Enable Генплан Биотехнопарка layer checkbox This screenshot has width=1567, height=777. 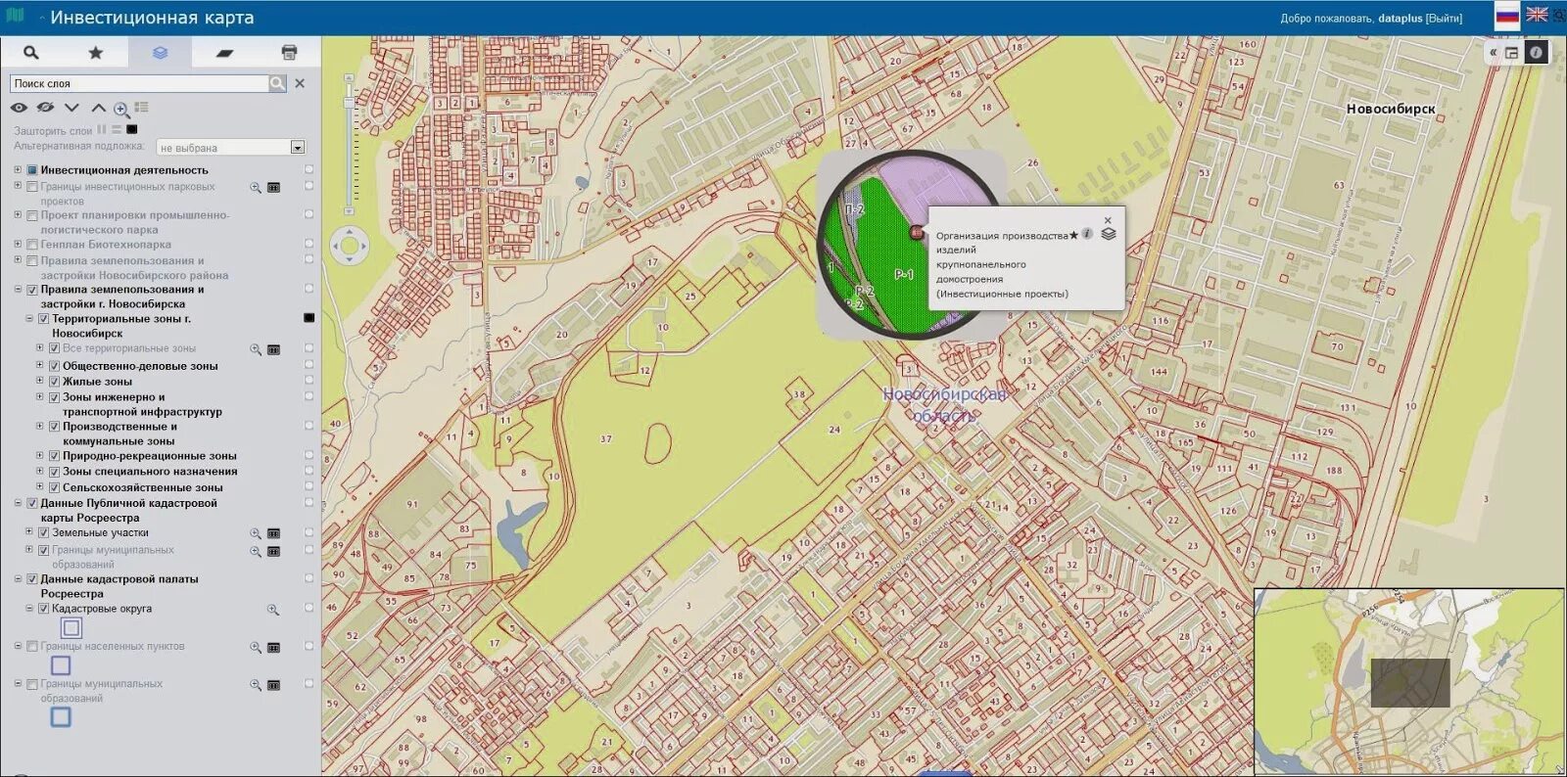coord(32,245)
